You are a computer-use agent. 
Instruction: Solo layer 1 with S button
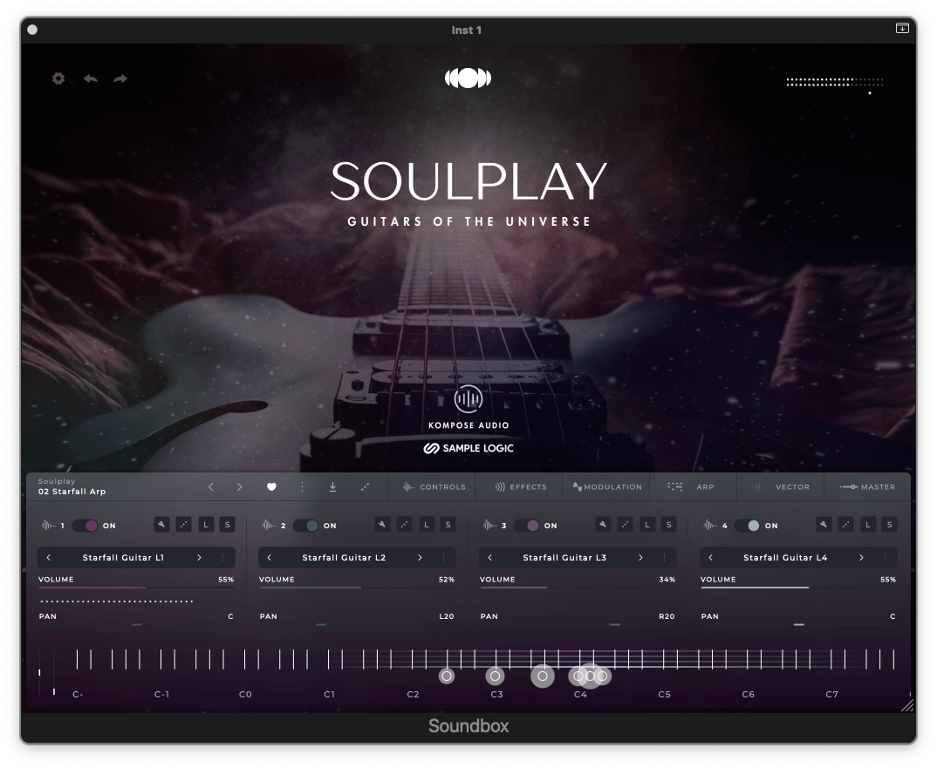227,525
